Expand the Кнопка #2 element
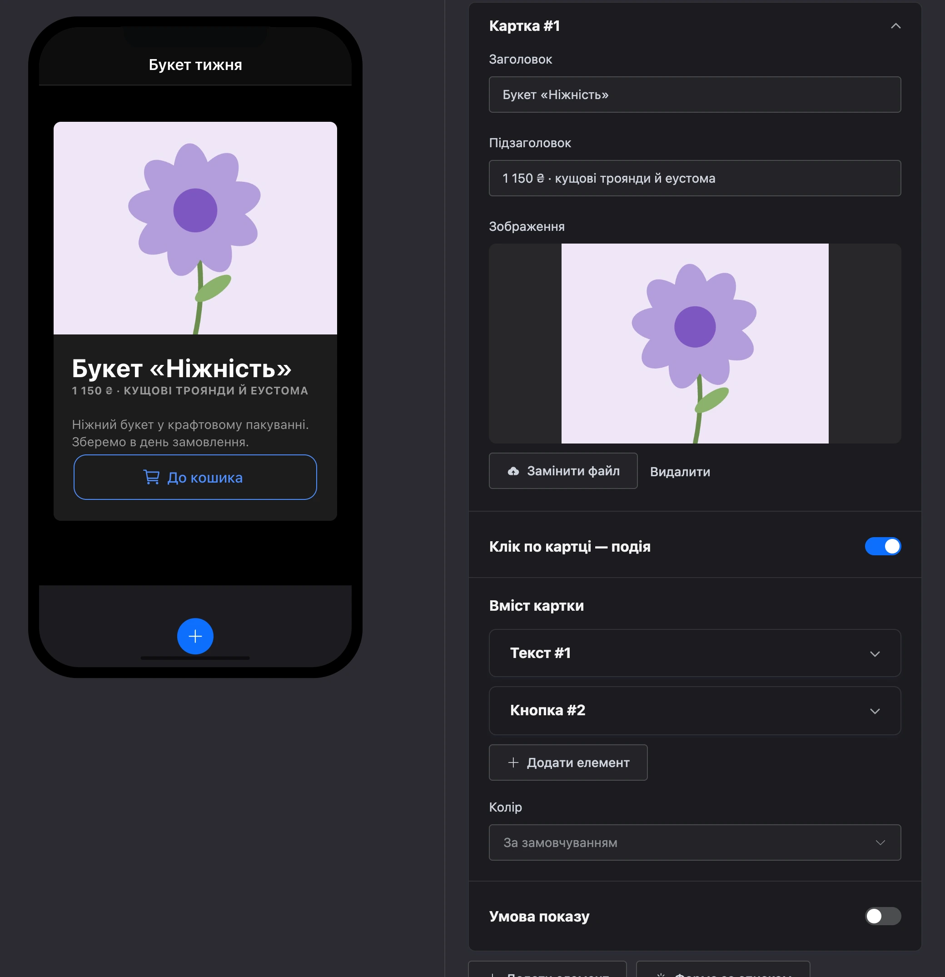The height and width of the screenshot is (977, 945). point(695,710)
